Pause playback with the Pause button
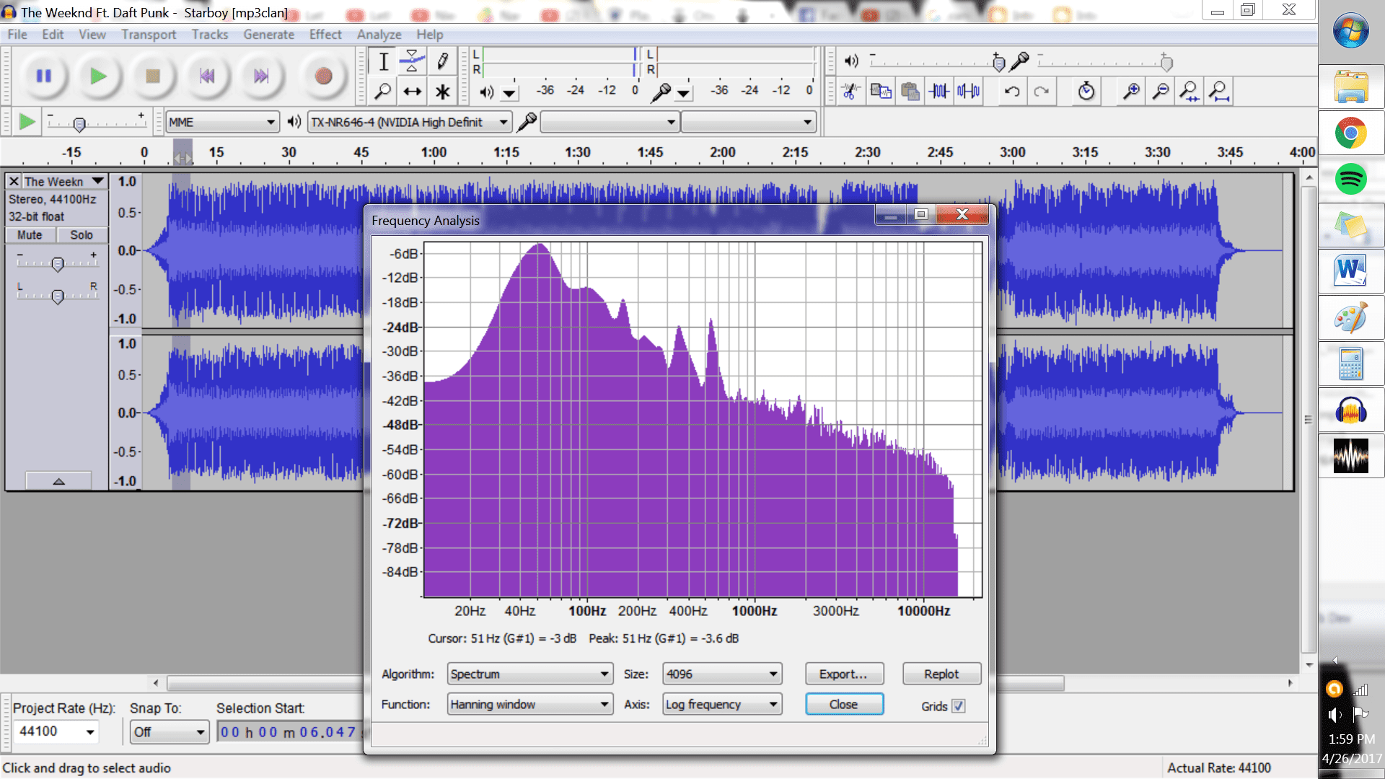 pyautogui.click(x=44, y=76)
